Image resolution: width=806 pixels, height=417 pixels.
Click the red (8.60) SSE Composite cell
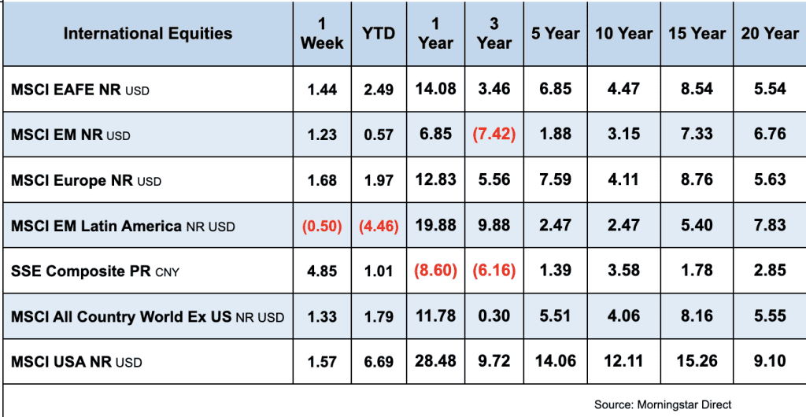[x=435, y=271]
